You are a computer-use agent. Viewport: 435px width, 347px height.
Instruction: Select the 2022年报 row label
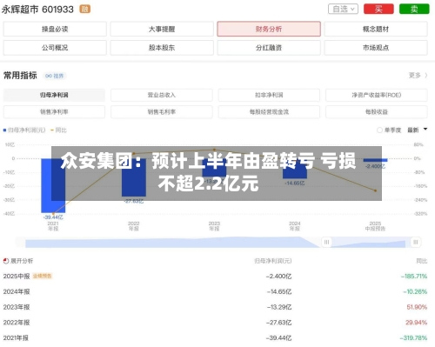17,323
